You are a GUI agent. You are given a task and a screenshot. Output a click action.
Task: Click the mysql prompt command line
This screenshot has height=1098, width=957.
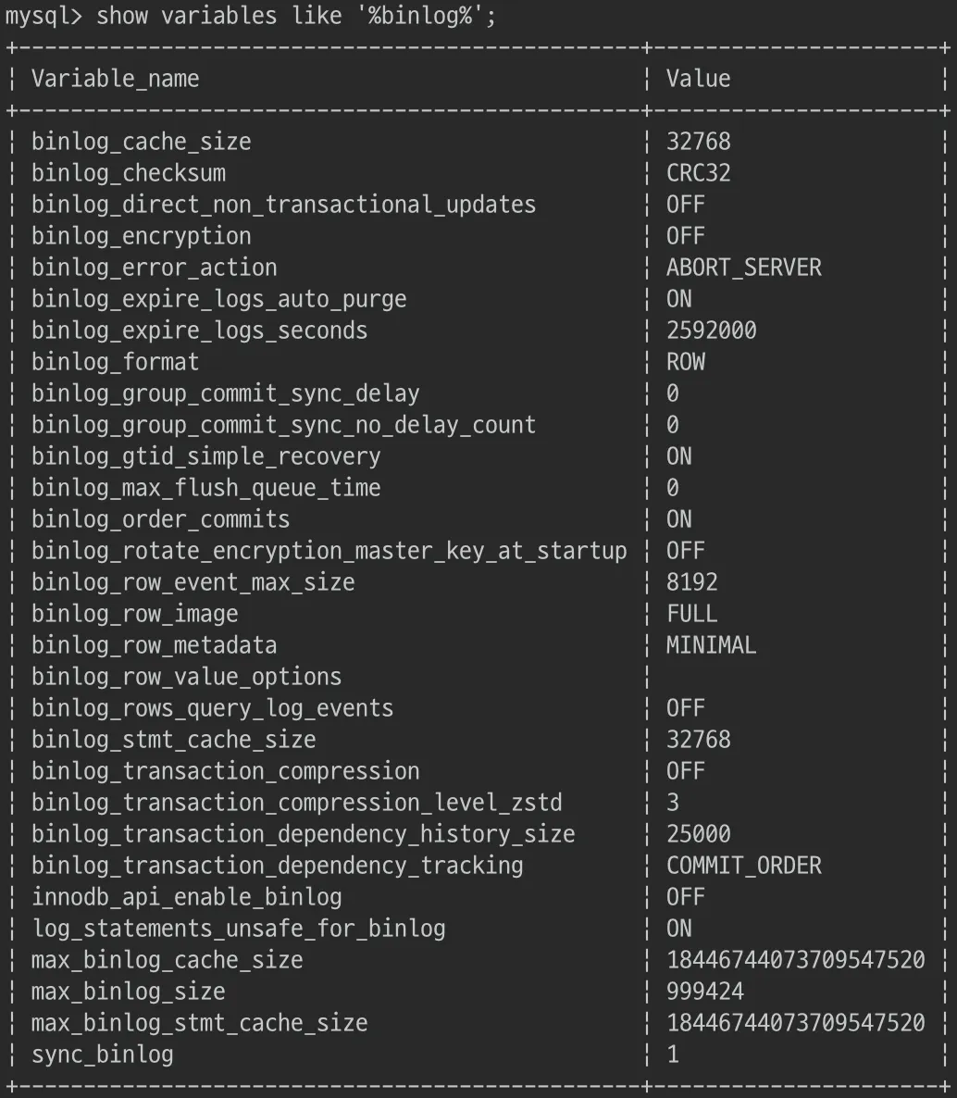[x=250, y=16]
